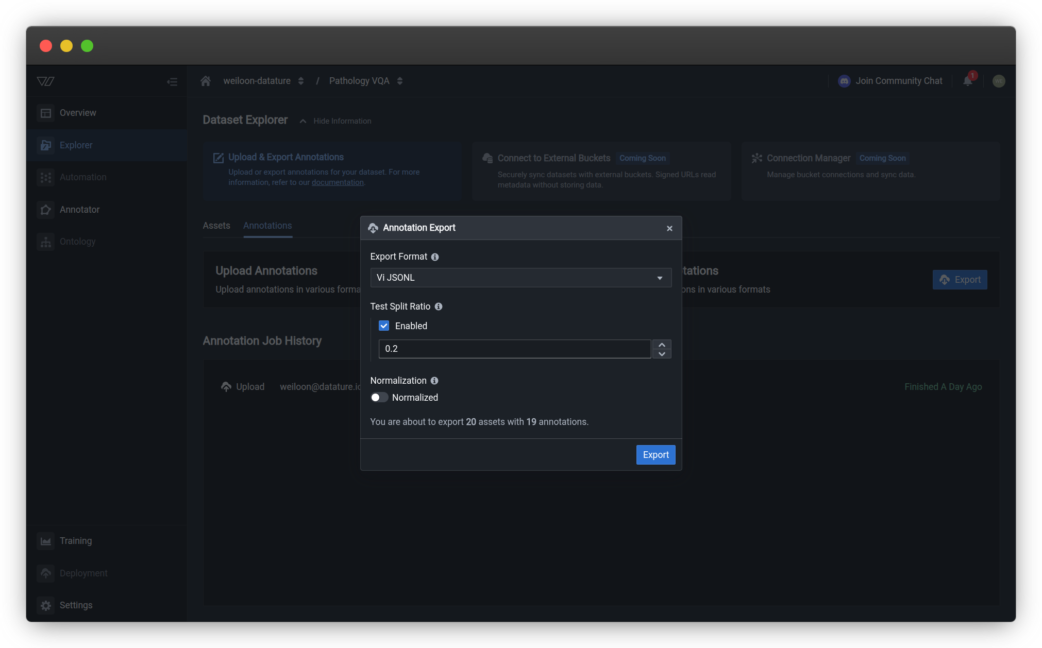Open the Overview panel
Viewport: 1042px width, 648px height.
point(77,112)
